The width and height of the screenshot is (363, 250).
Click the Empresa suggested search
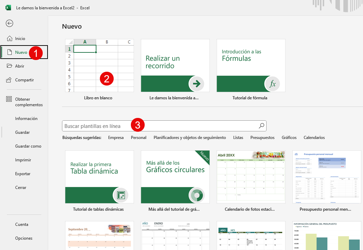pos(116,137)
